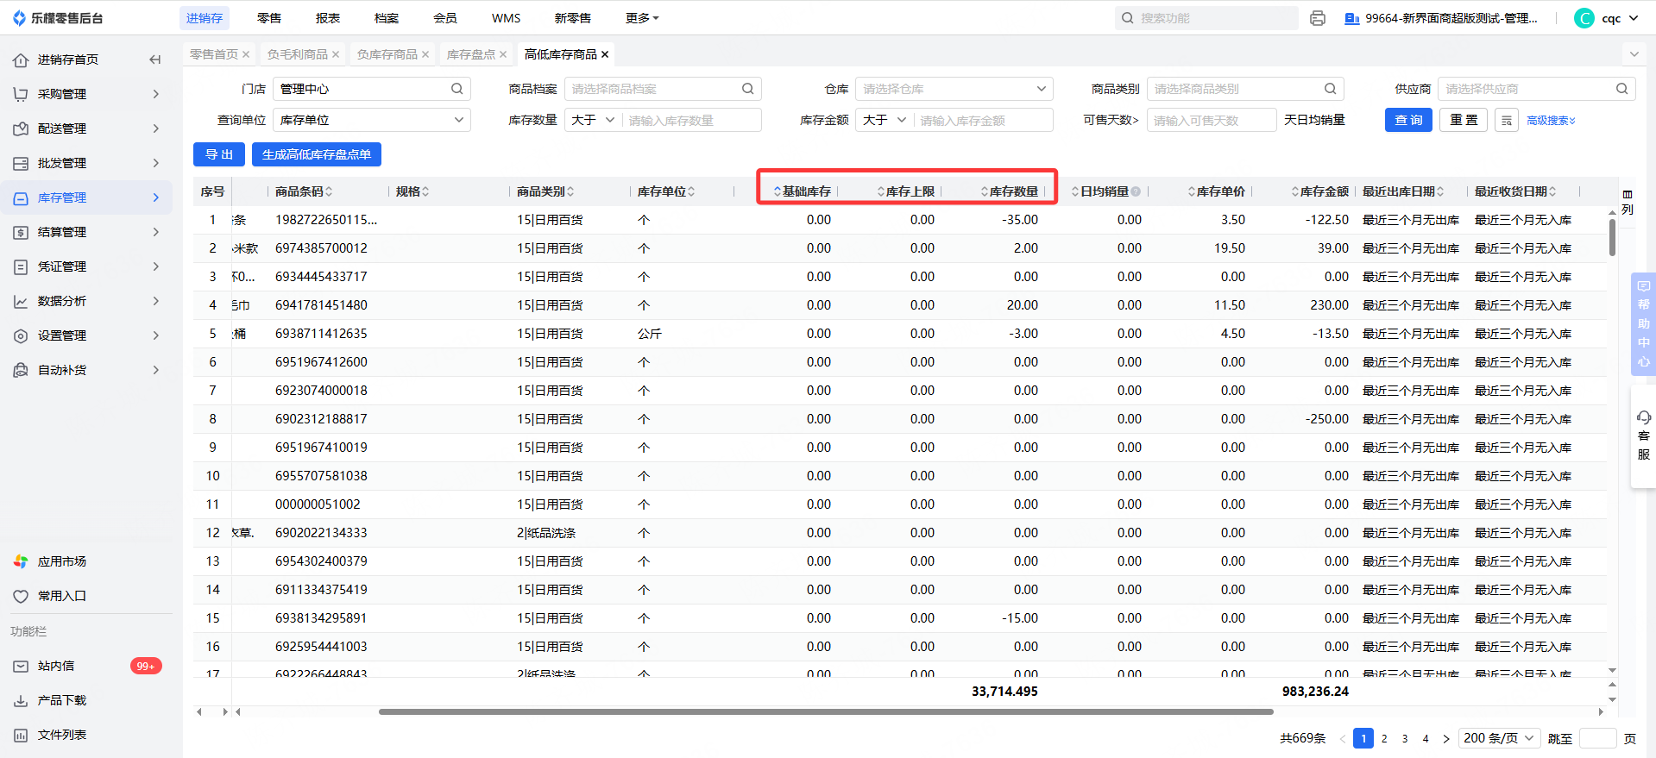Viewport: 1656px width, 758px height.
Task: Close the 高低库存商品 tab
Action: tap(605, 54)
